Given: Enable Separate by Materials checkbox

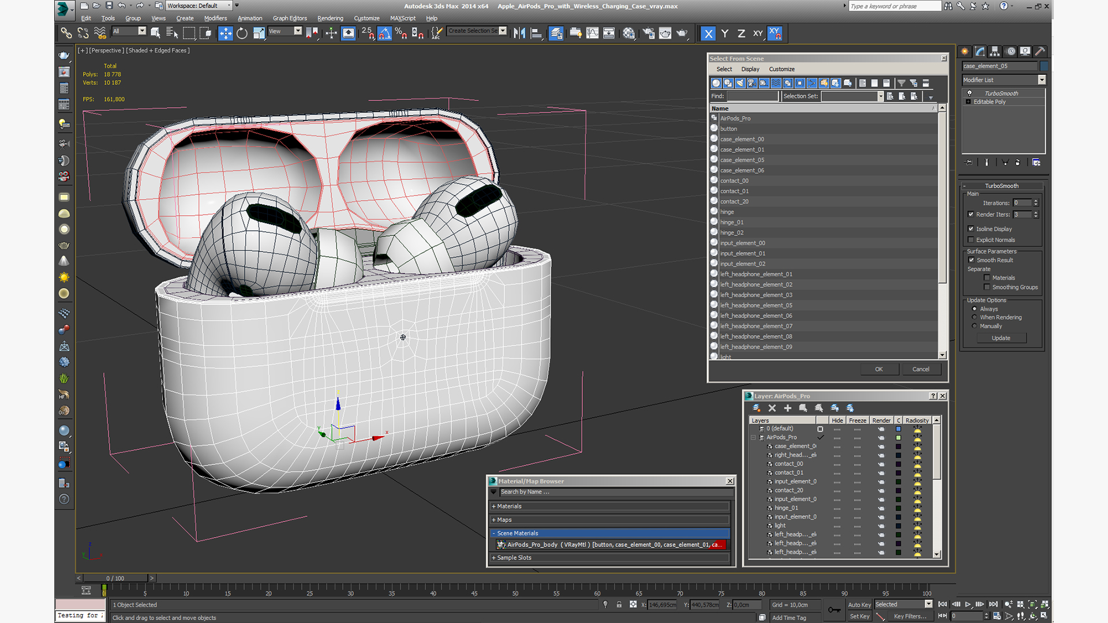Looking at the screenshot, I should 987,278.
